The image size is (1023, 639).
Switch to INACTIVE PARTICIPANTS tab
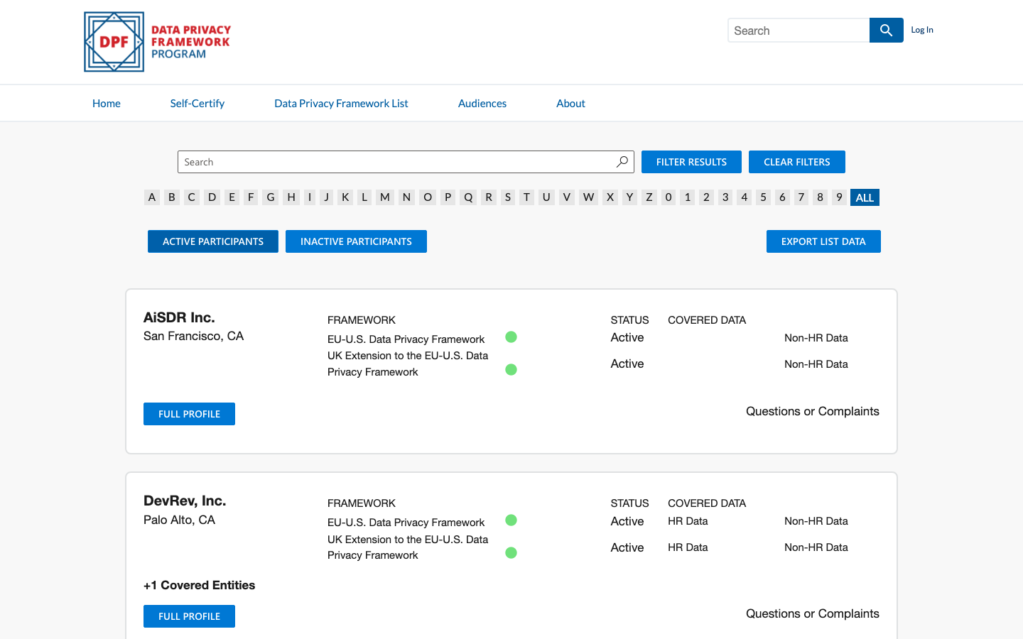[x=356, y=241]
